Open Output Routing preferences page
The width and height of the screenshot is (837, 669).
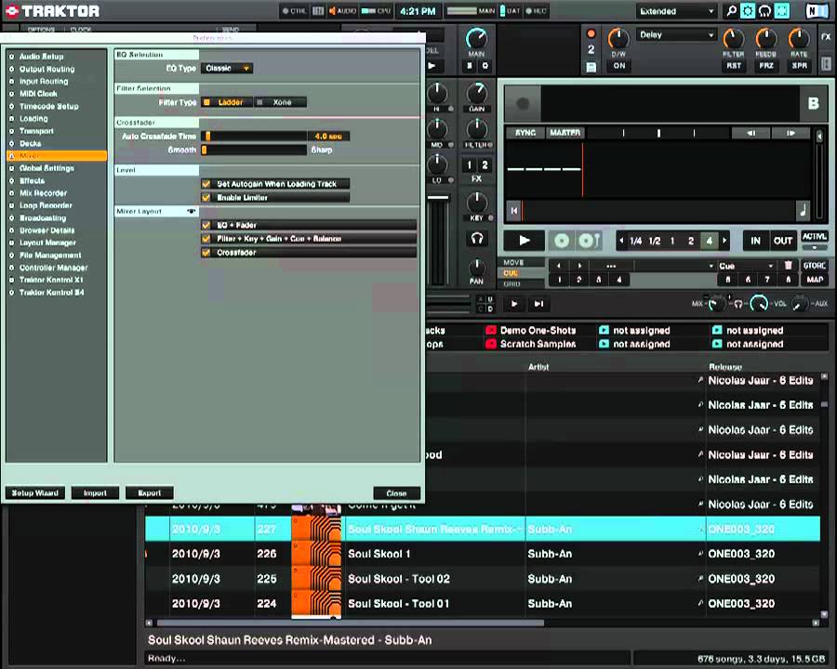[x=47, y=69]
